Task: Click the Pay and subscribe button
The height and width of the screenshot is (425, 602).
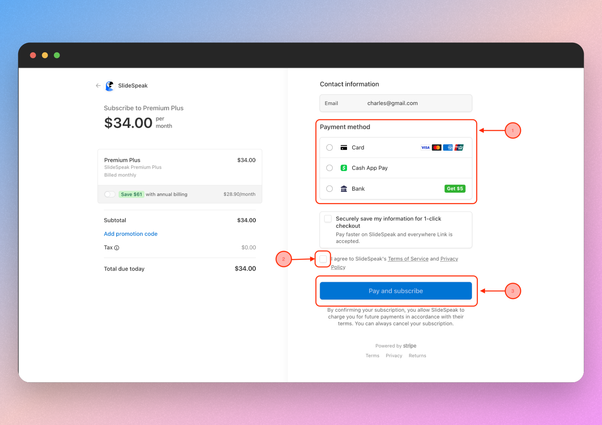Action: tap(396, 291)
